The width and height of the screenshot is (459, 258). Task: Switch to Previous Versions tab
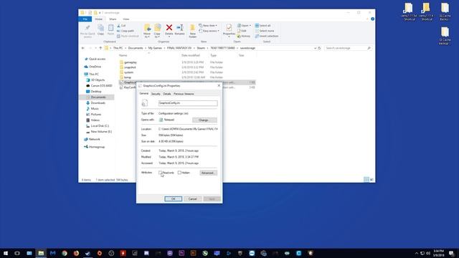click(x=184, y=94)
